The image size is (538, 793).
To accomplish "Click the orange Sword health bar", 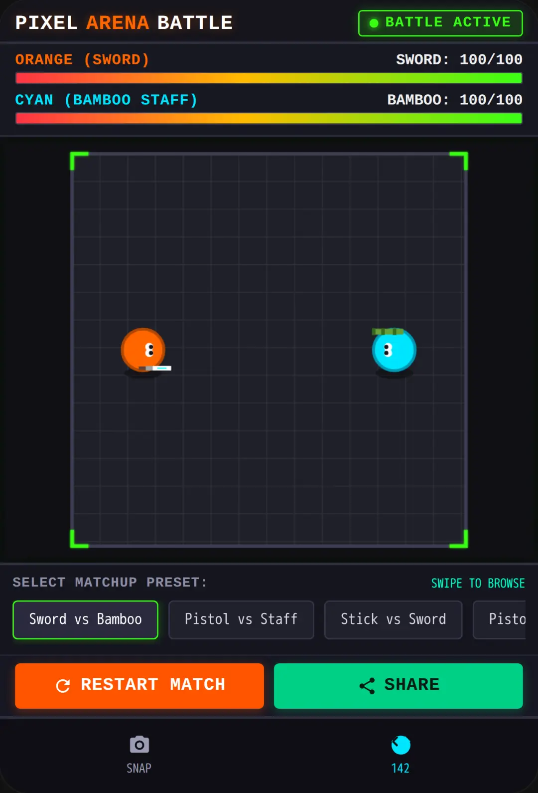I will (x=269, y=78).
